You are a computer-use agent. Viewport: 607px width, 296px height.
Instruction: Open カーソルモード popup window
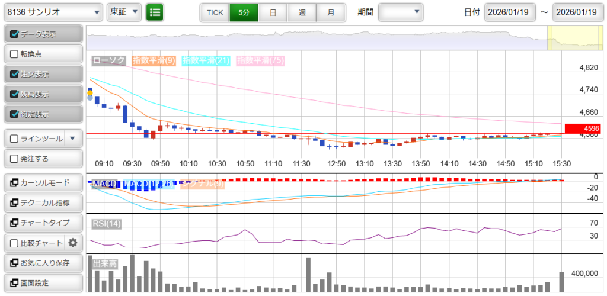tap(42, 182)
